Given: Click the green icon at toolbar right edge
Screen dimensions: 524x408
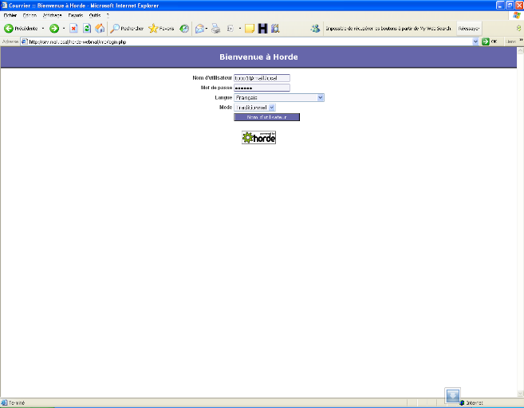Looking at the screenshot, I should (518, 29).
